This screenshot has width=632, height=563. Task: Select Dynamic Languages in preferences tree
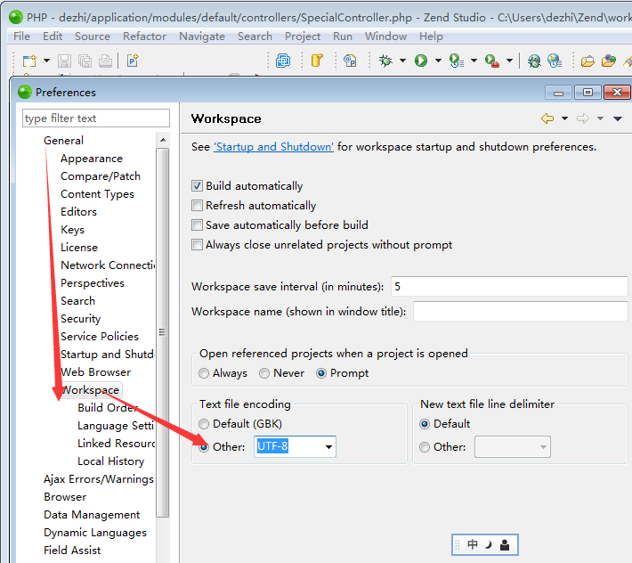point(95,533)
